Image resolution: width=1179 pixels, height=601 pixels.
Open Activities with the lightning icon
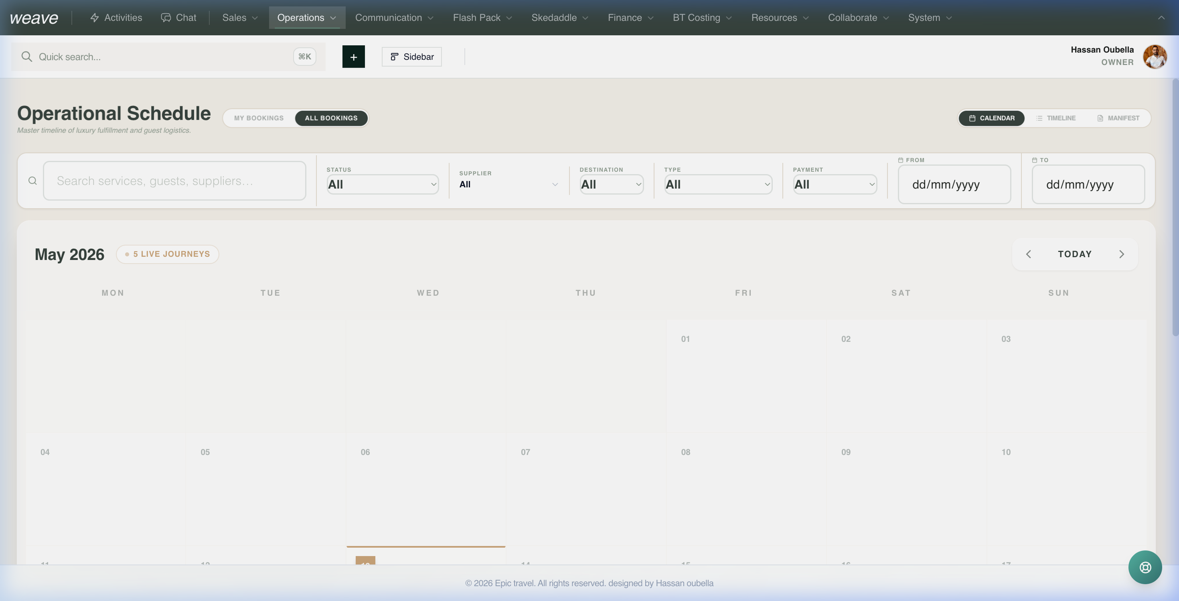point(116,17)
